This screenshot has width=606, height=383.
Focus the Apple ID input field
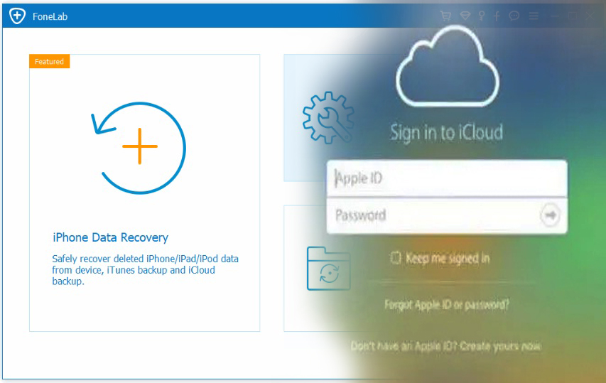click(x=447, y=178)
